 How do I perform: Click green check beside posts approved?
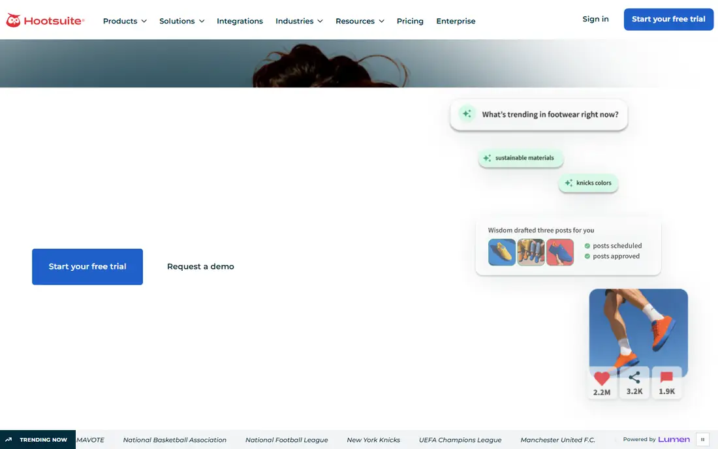[x=587, y=256]
